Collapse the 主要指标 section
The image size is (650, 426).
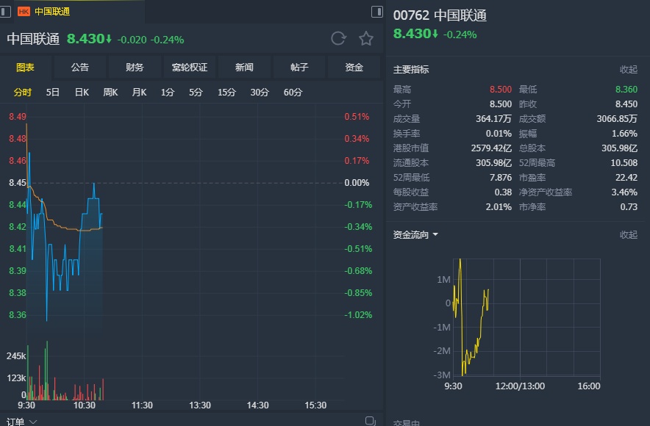(629, 70)
